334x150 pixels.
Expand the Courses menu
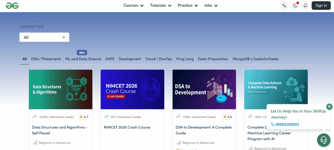pyautogui.click(x=133, y=6)
